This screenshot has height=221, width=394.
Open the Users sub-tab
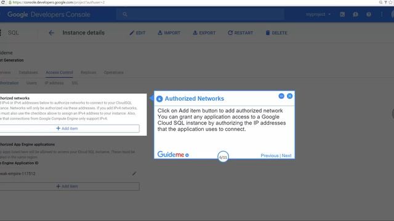(31, 83)
